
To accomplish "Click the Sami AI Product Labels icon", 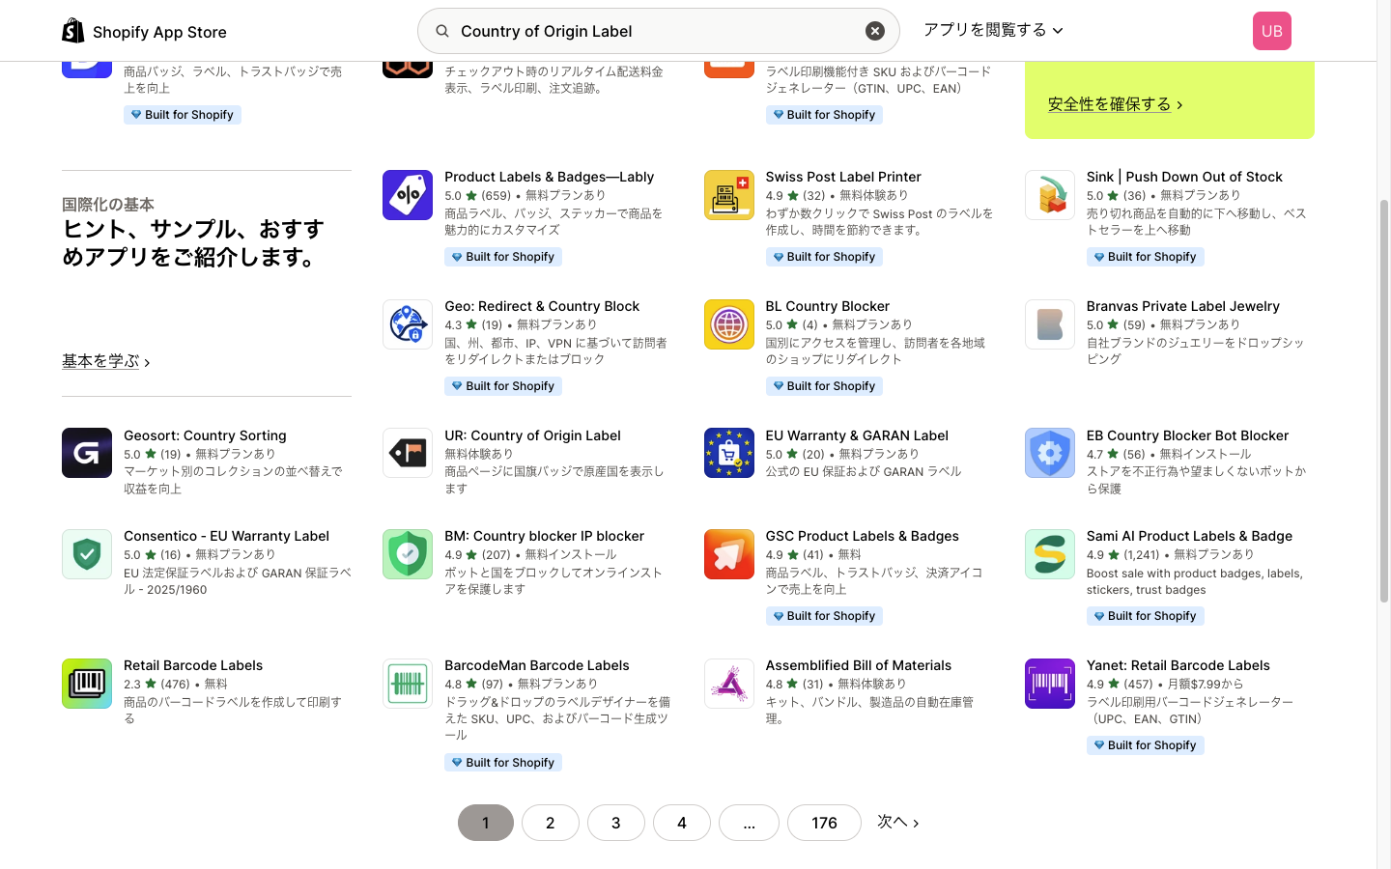I will click(1050, 554).
